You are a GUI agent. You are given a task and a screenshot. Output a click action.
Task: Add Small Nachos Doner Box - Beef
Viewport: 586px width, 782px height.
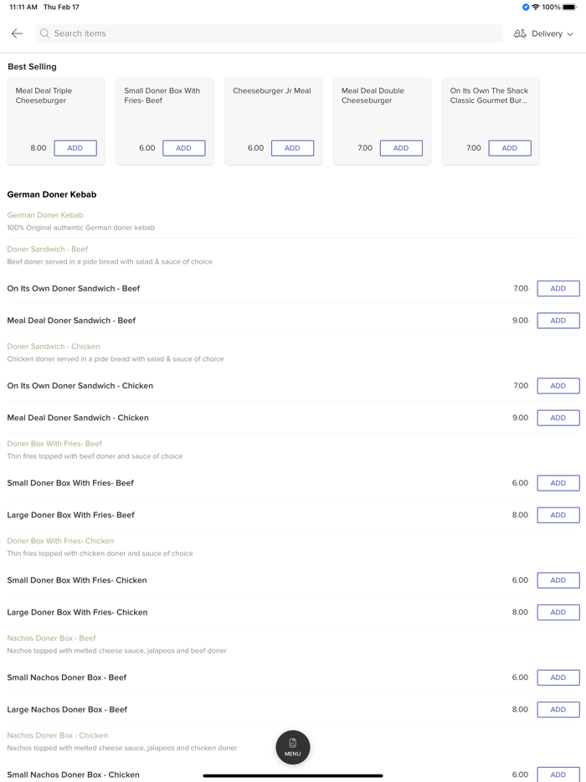tap(558, 677)
